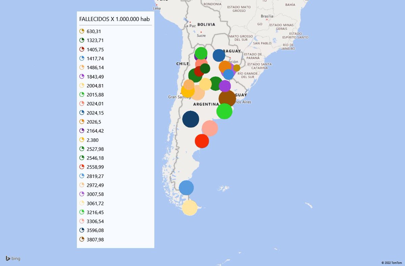The width and height of the screenshot is (405, 266).
Task: Select the 3596,08 legend value
Action: (x=95, y=231)
